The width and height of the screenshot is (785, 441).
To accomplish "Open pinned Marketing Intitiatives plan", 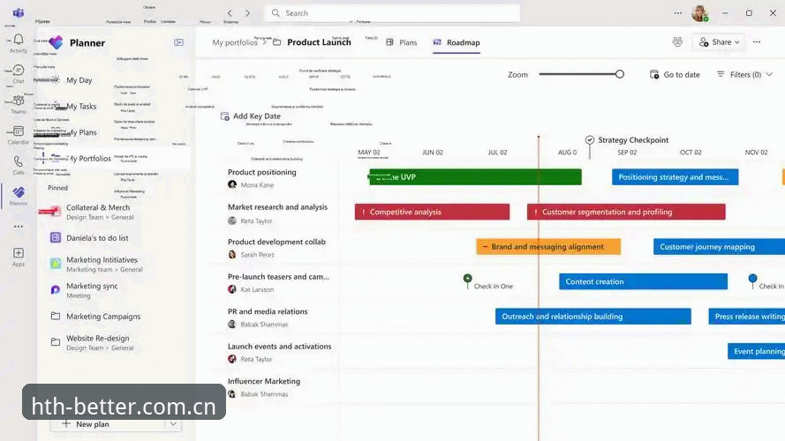I will click(102, 264).
